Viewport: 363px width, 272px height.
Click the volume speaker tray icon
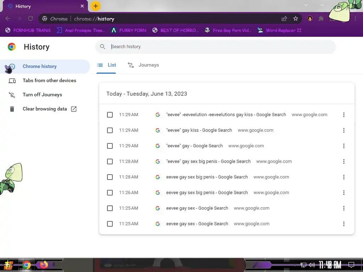point(312,265)
